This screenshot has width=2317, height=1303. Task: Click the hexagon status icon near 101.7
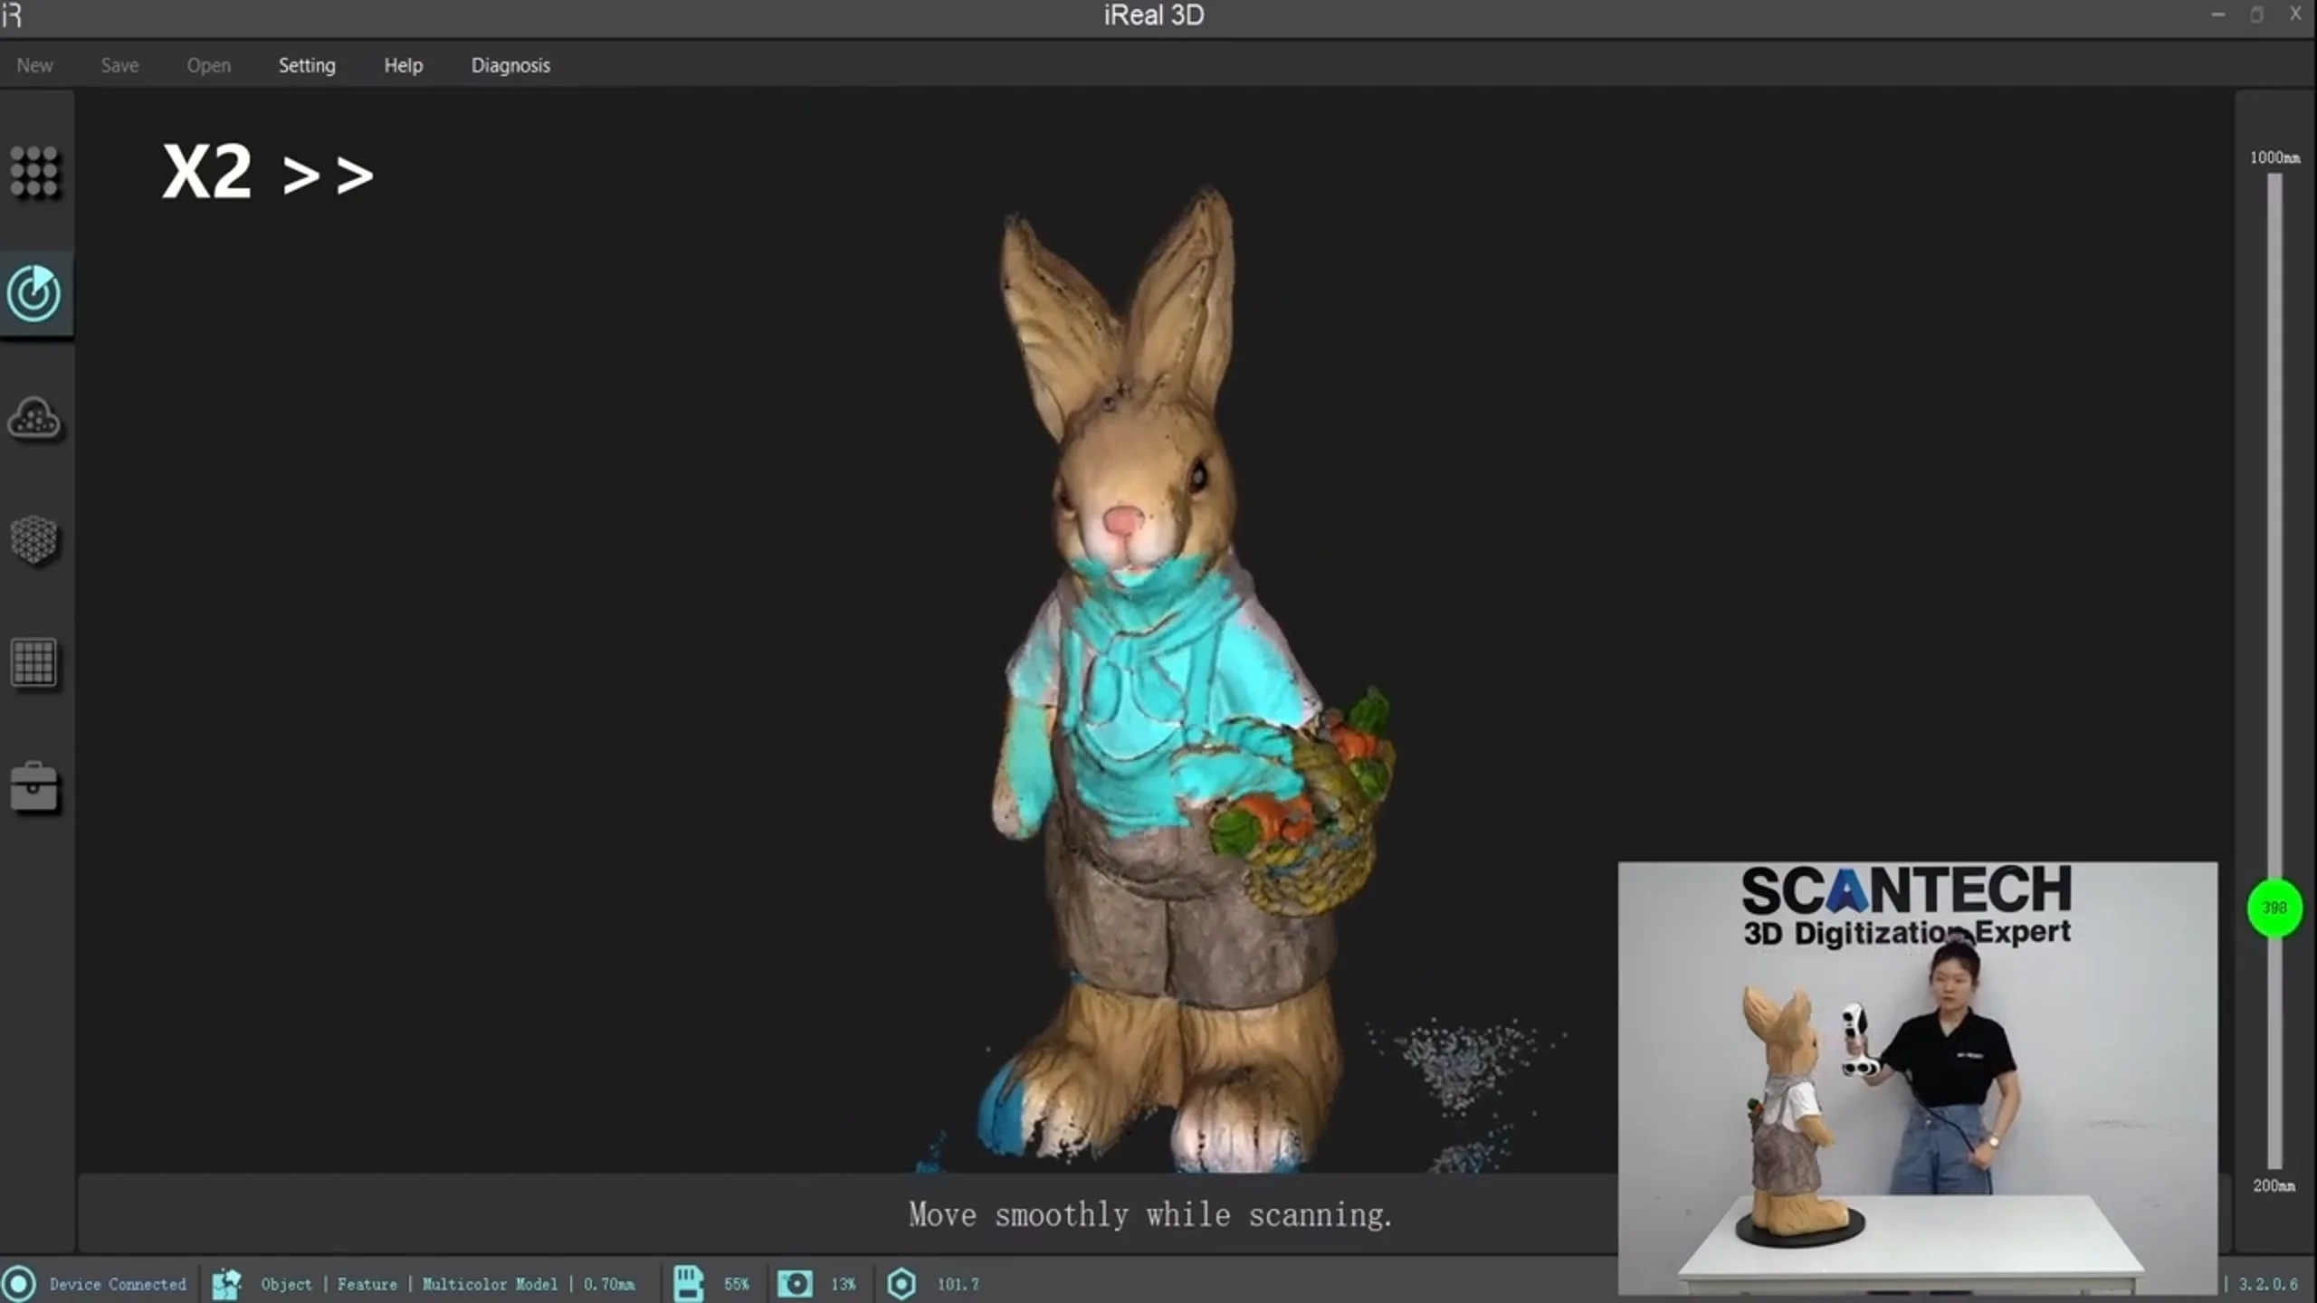click(901, 1283)
